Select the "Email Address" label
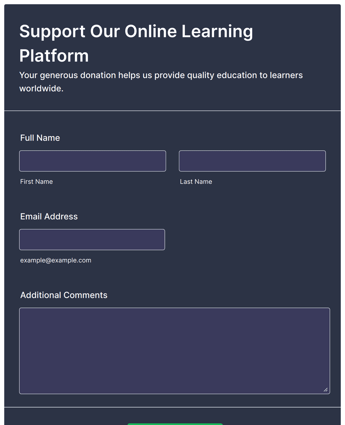 pyautogui.click(x=49, y=217)
